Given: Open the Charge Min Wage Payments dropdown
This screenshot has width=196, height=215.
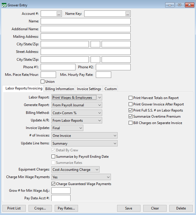Looking at the screenshot, I should pos(81,177).
